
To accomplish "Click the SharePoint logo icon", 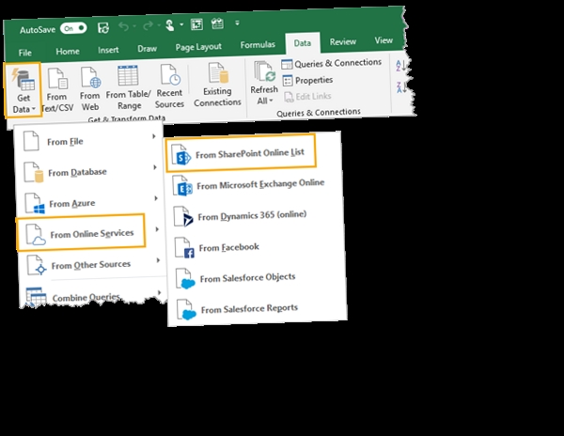I will (x=183, y=158).
